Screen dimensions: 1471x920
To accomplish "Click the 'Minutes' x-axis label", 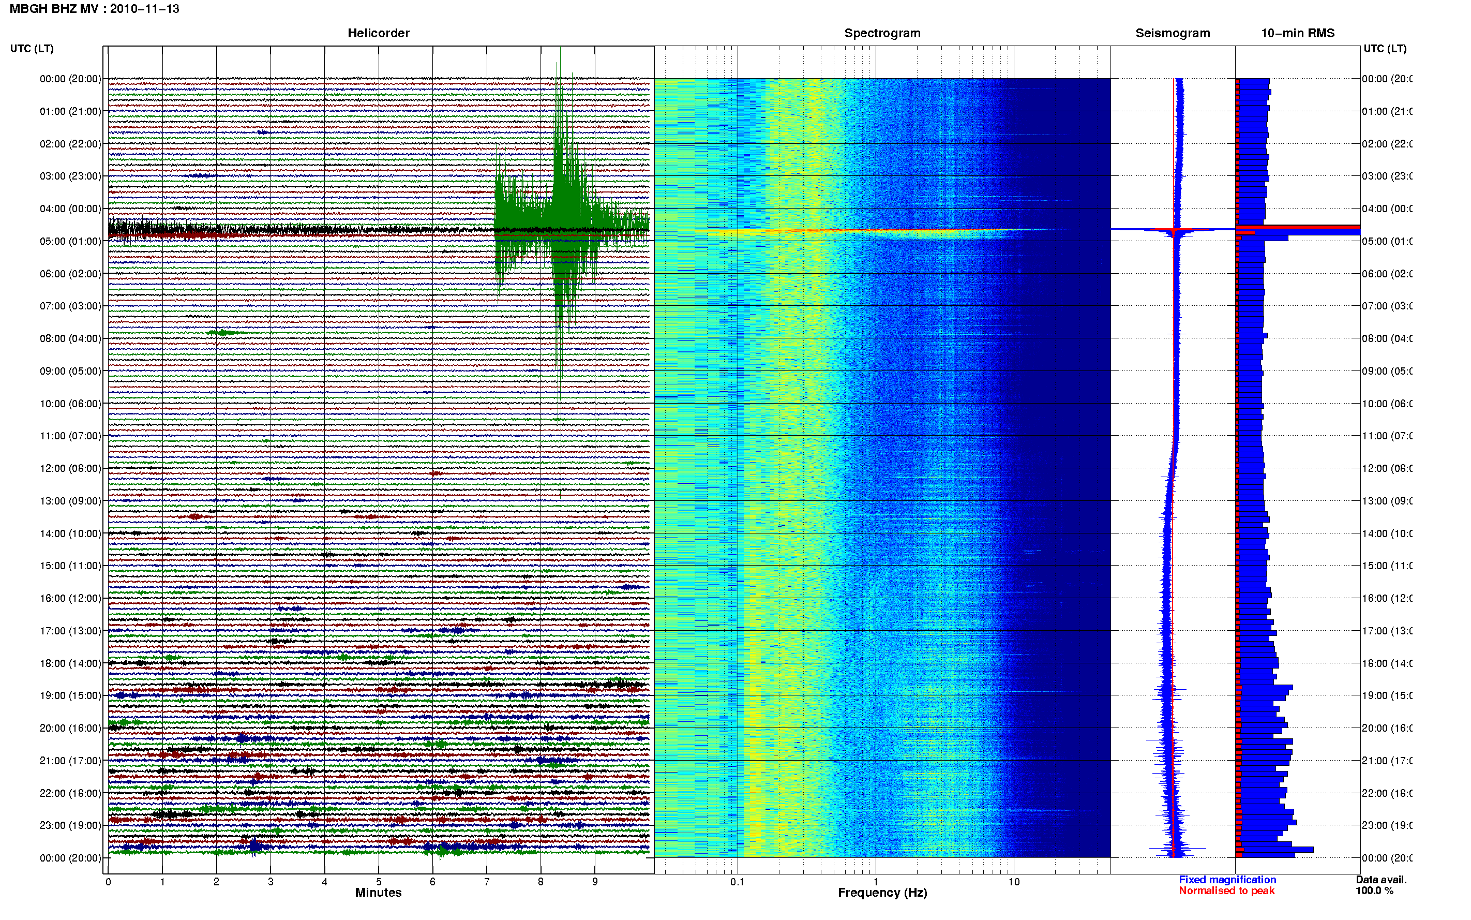I will [x=378, y=893].
